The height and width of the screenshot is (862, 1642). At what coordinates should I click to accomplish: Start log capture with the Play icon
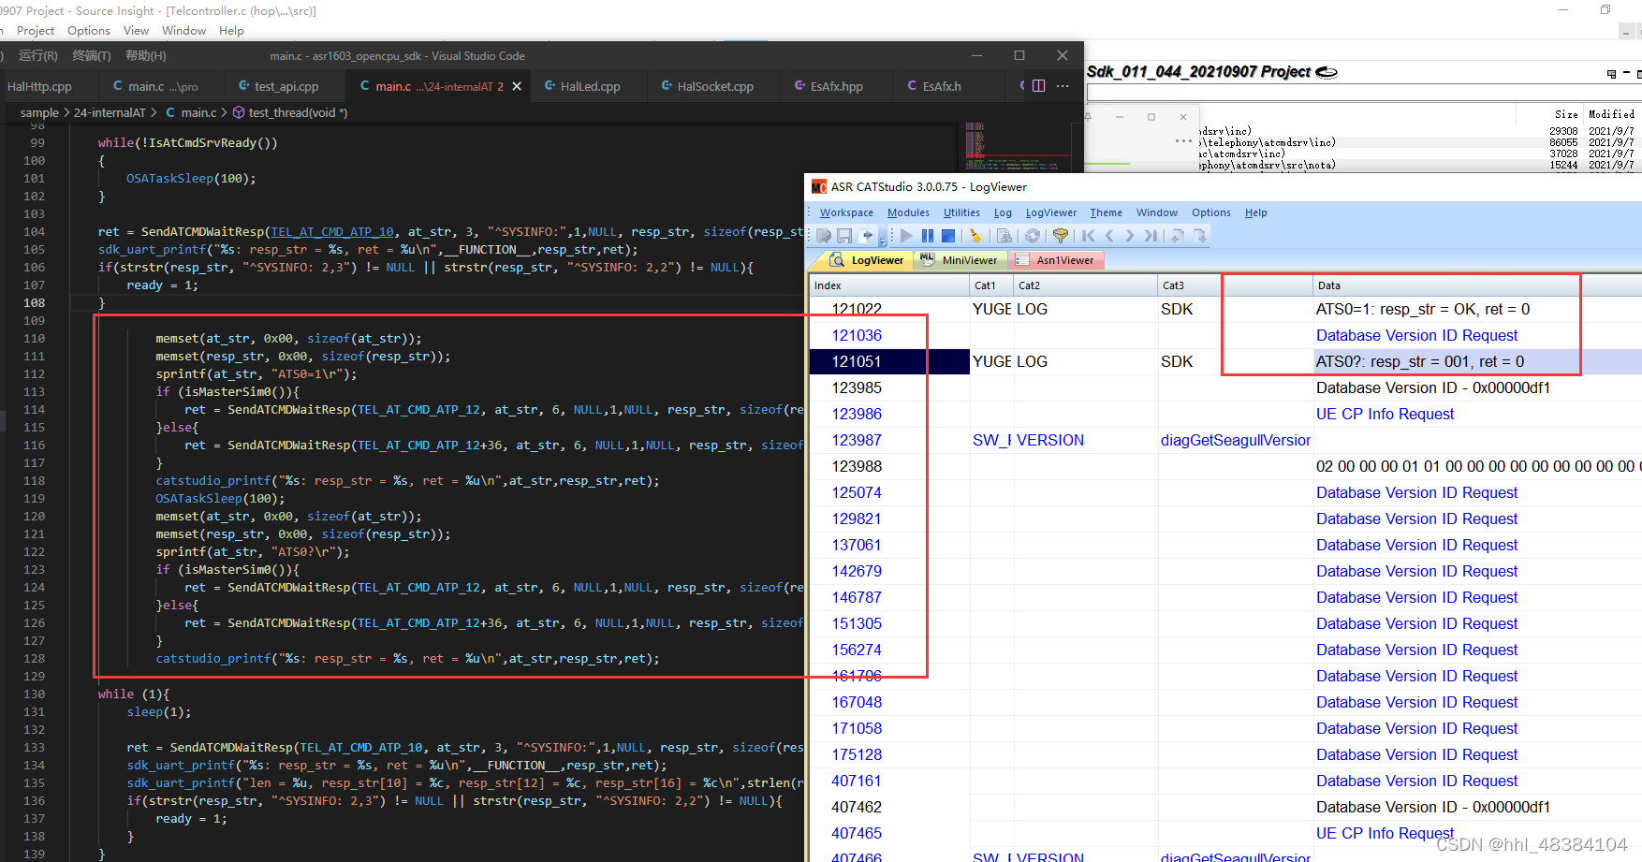click(x=906, y=236)
